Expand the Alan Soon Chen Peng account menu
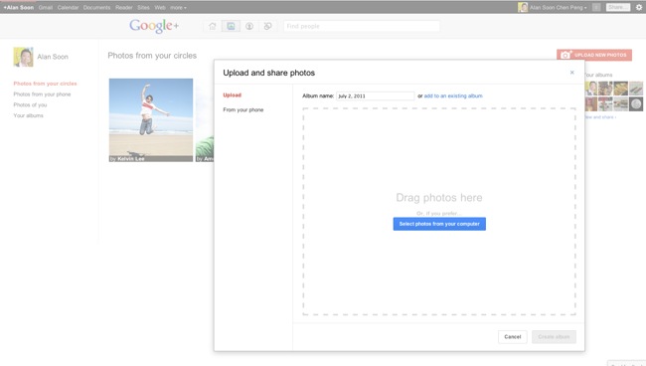The image size is (646, 366). coord(559,7)
